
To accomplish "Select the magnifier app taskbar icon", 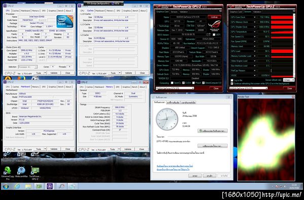I will tap(61, 186).
